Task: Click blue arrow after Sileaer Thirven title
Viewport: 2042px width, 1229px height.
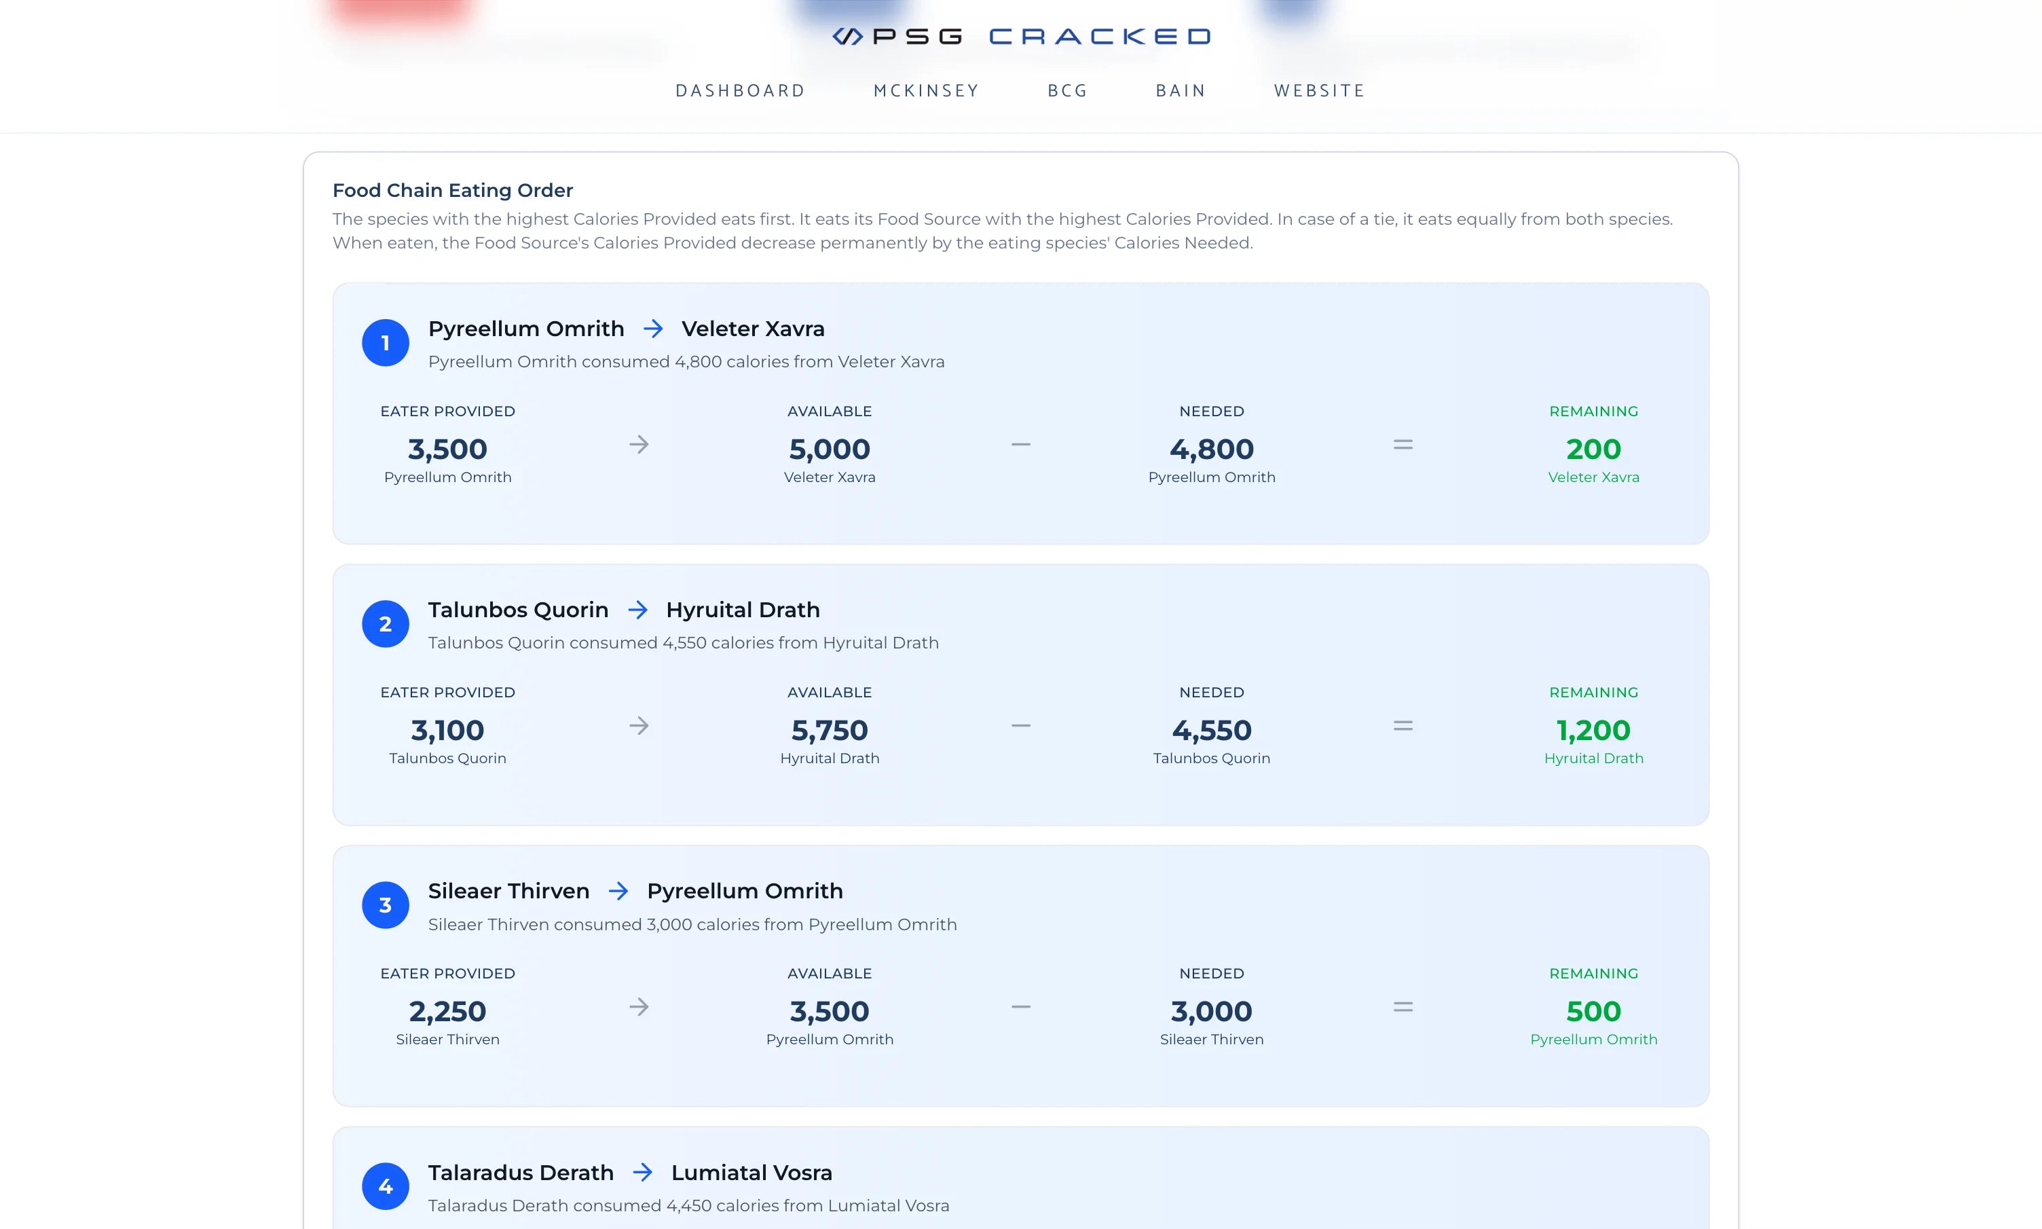Action: pyautogui.click(x=618, y=891)
